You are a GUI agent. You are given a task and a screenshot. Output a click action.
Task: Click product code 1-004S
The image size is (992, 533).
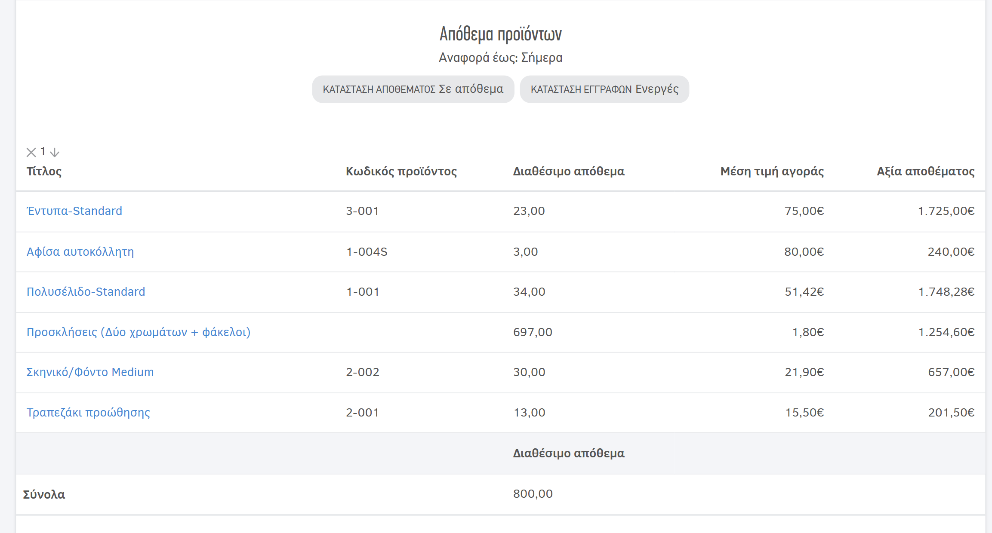point(367,252)
